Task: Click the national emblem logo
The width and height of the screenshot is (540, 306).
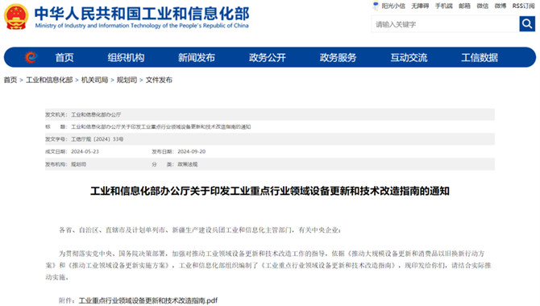Action: (16, 17)
